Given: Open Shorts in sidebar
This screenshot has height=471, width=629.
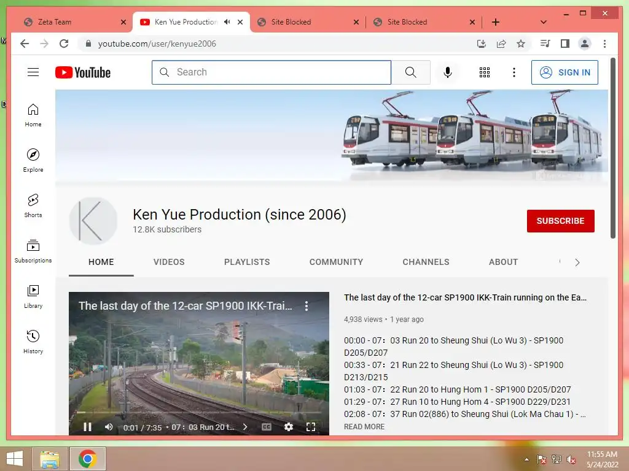Looking at the screenshot, I should click(x=33, y=206).
